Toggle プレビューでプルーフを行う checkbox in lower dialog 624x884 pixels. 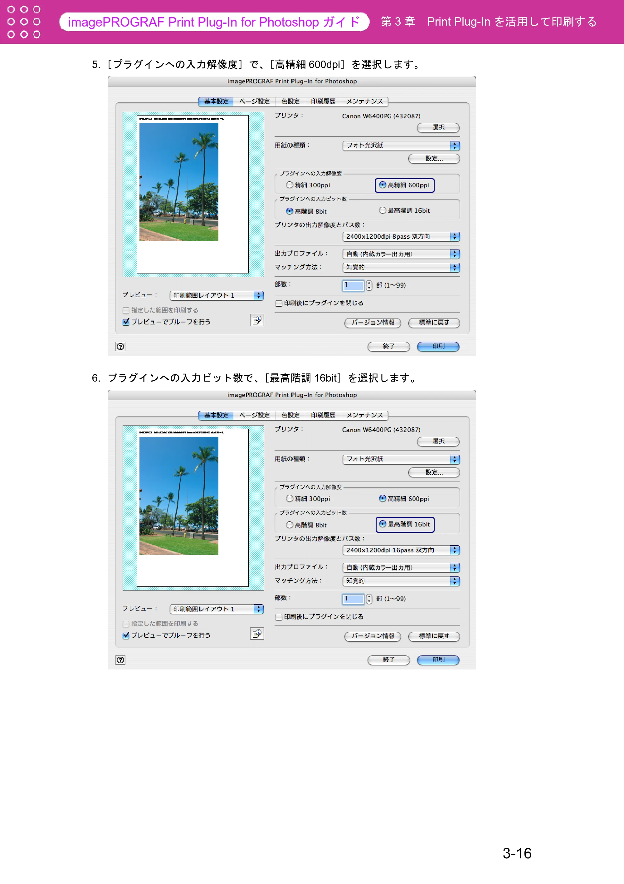tap(126, 636)
